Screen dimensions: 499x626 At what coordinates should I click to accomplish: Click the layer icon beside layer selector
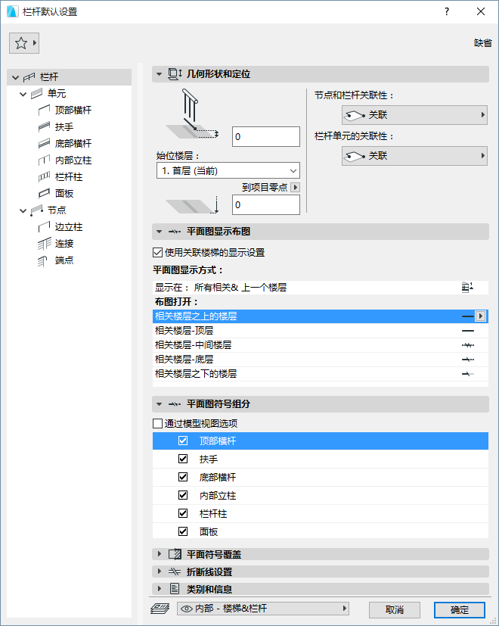[x=160, y=609]
